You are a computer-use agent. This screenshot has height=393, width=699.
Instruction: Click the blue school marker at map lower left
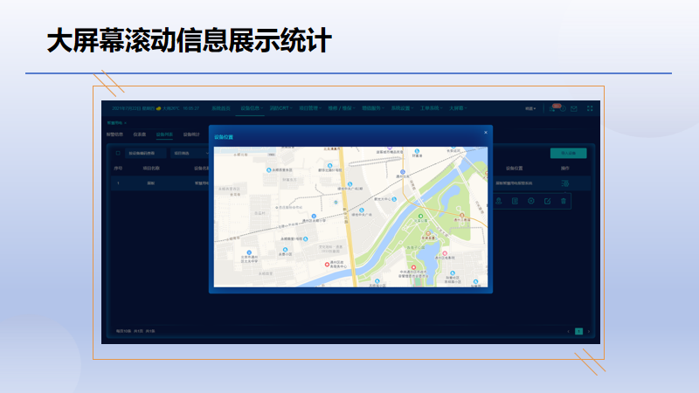point(249,252)
